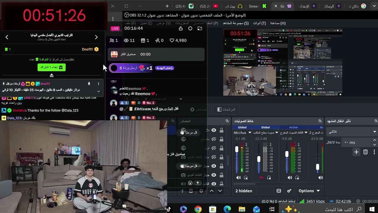
Task: Pop out the sources dock
Action: pyautogui.click(x=227, y=121)
